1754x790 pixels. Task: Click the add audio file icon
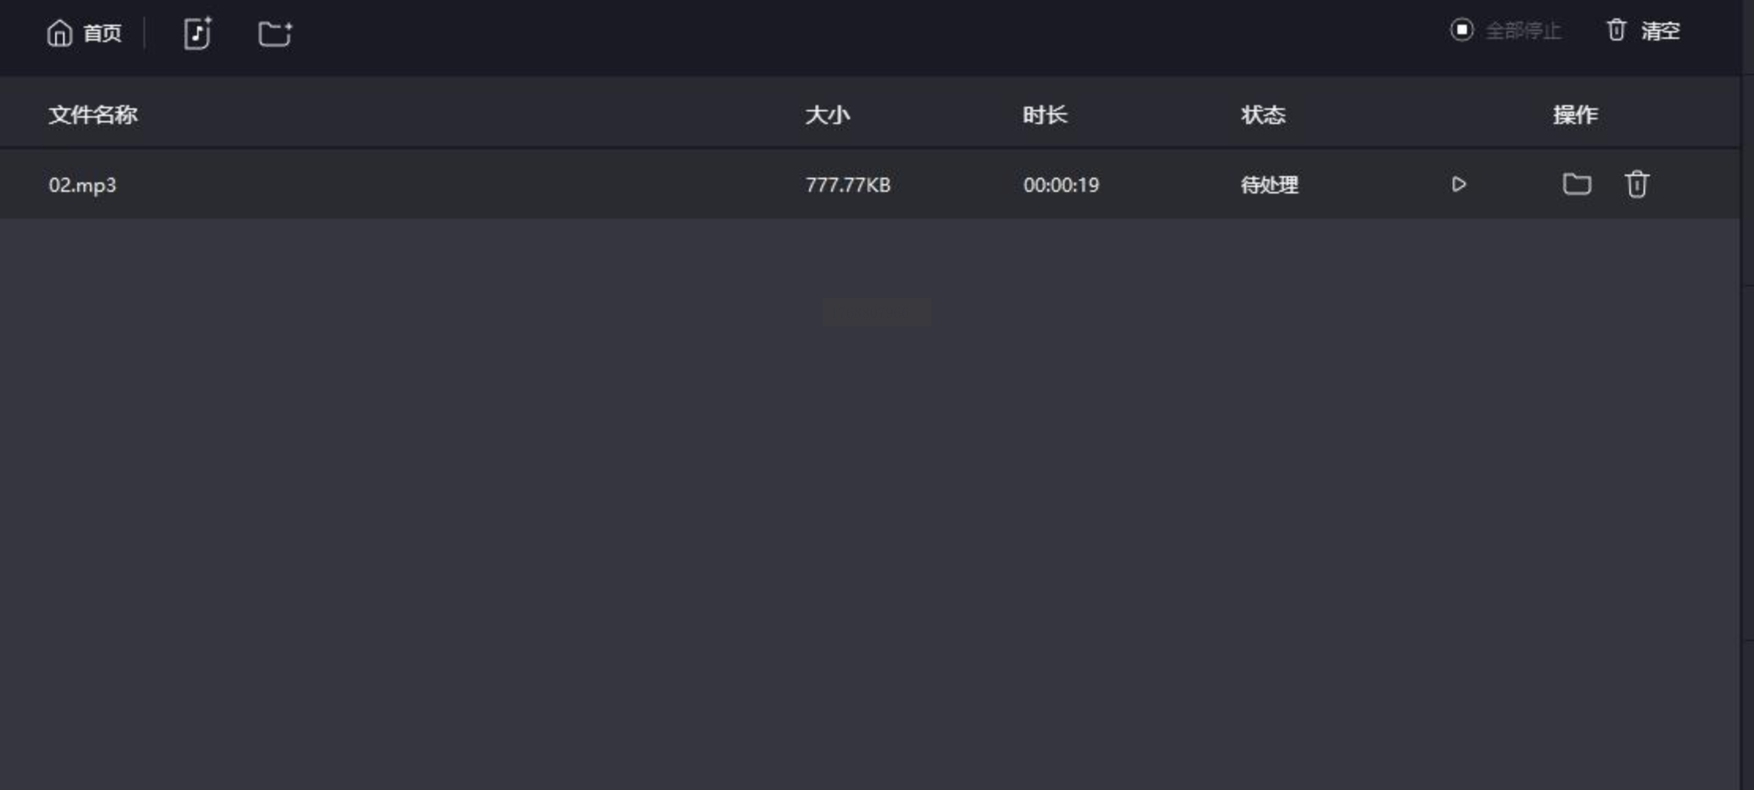pyautogui.click(x=197, y=33)
